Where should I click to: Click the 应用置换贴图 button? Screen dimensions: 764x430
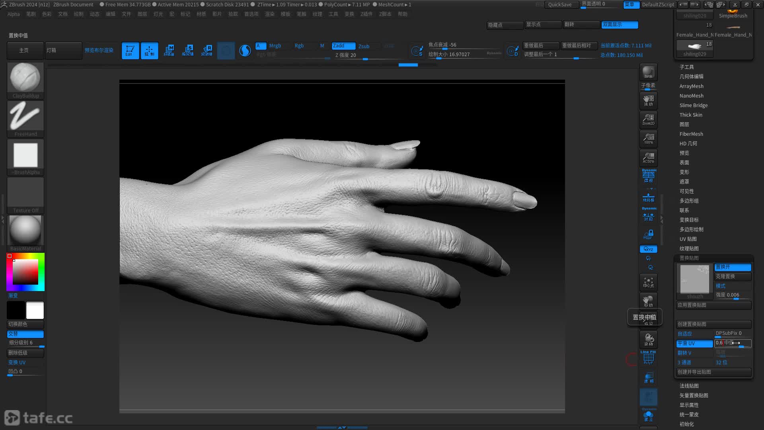(713, 305)
